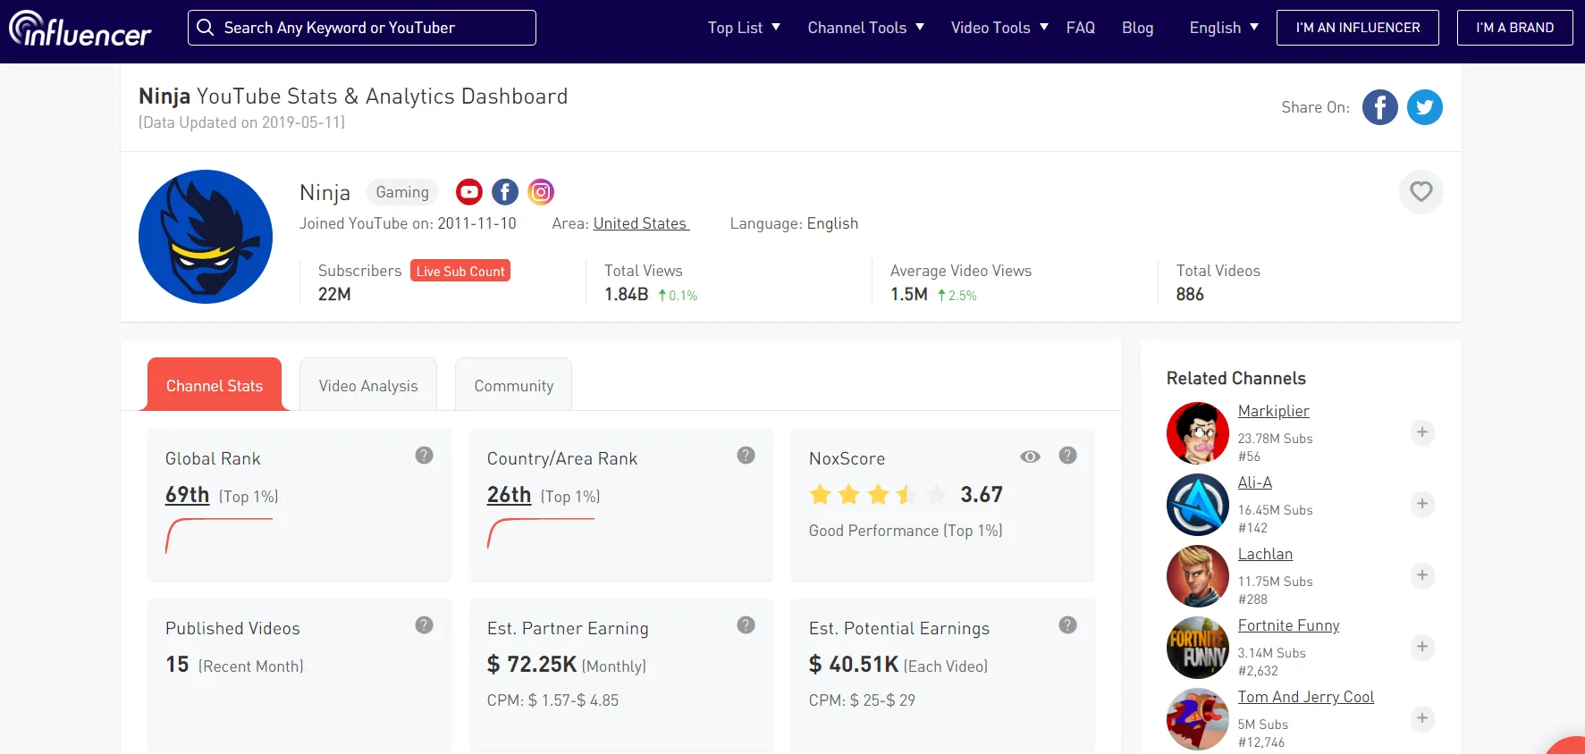Toggle the favorite heart for Ninja

[1421, 191]
